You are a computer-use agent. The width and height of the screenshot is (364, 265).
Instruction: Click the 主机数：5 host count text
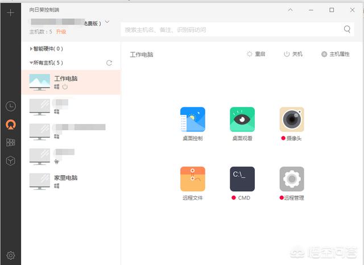coord(41,31)
